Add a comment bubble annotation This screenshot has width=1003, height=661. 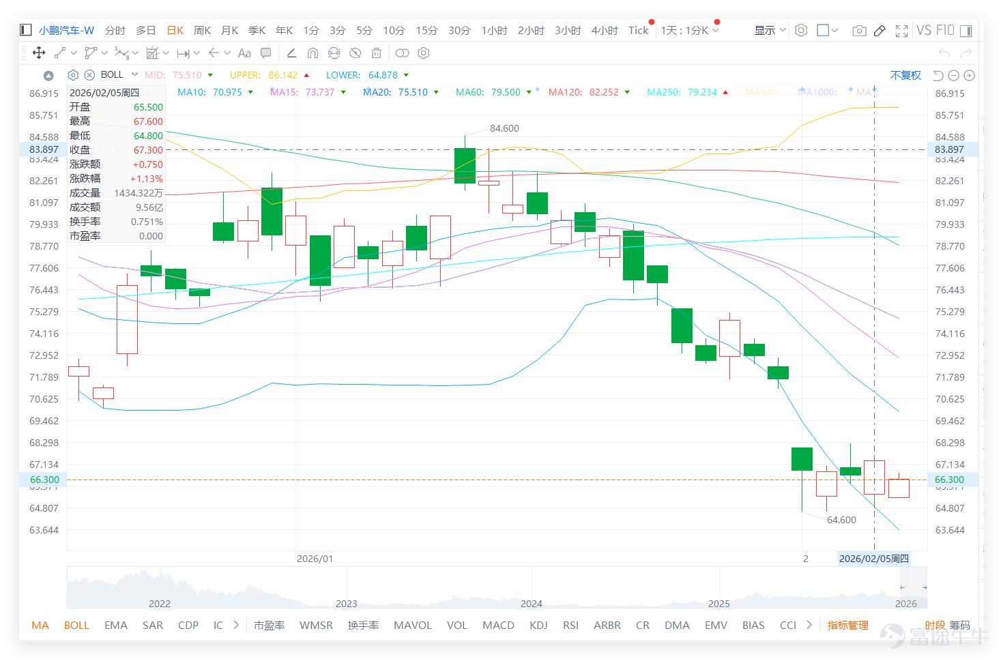[266, 53]
